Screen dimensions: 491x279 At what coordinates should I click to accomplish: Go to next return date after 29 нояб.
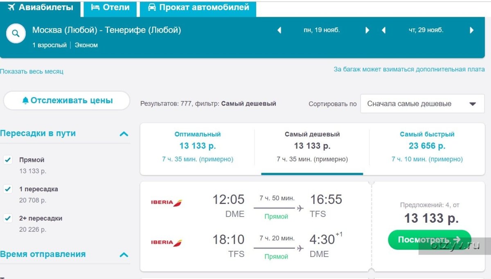[472, 30]
